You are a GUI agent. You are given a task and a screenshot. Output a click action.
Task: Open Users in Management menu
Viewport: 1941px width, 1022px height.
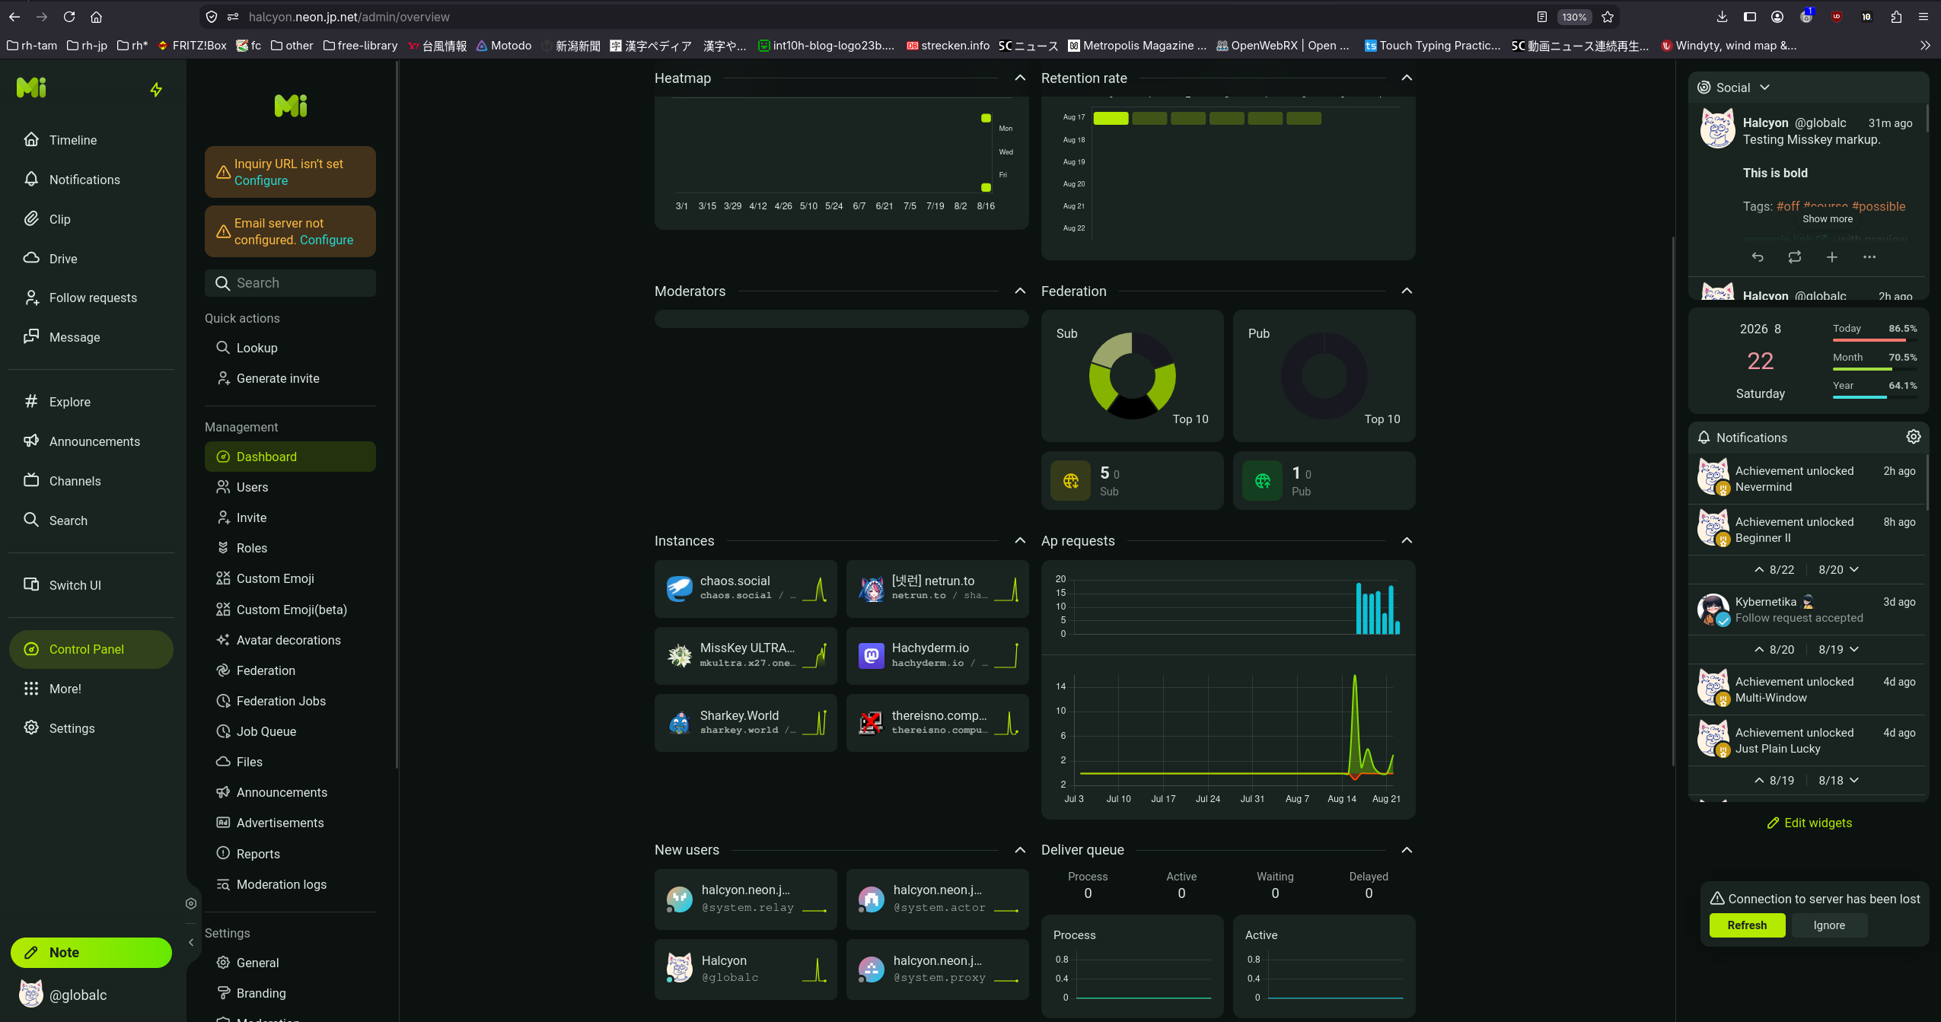[x=290, y=487]
